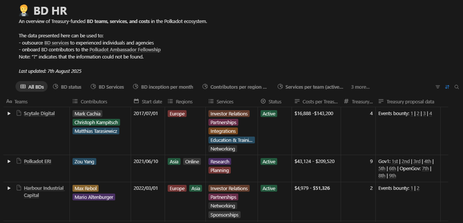Open the BD inception per month tab
Viewport: 463px width, 223px height.
[163, 87]
